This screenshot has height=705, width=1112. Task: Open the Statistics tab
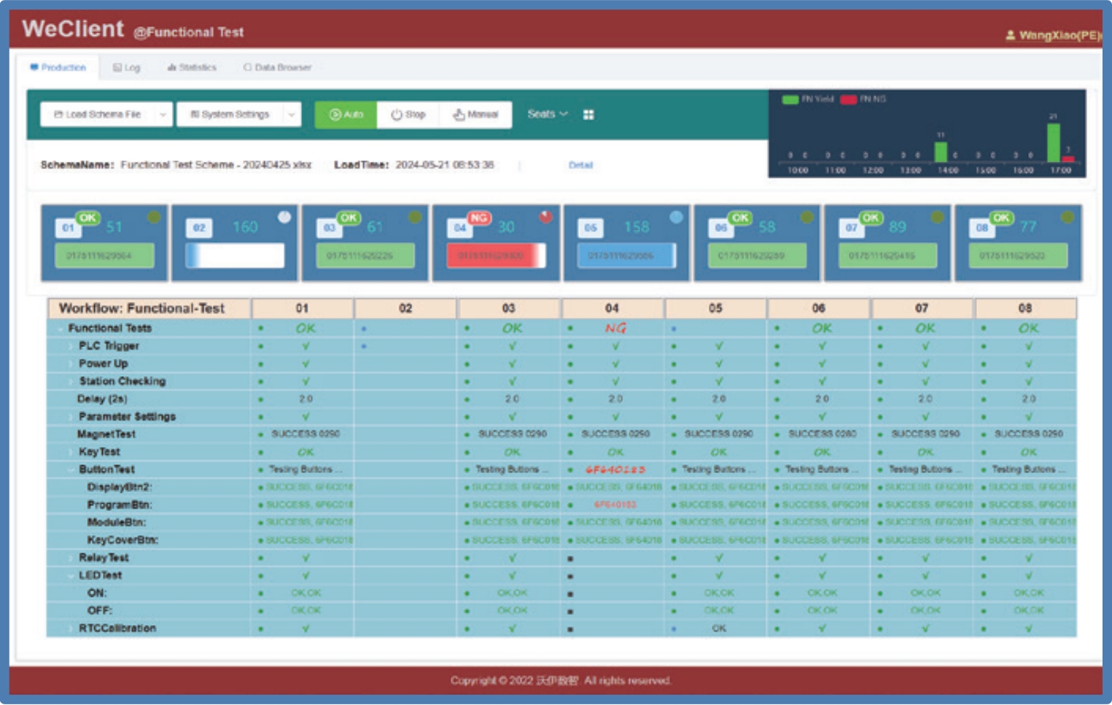[192, 67]
